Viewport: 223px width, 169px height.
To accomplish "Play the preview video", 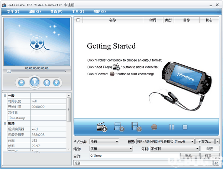I will click(35, 82).
